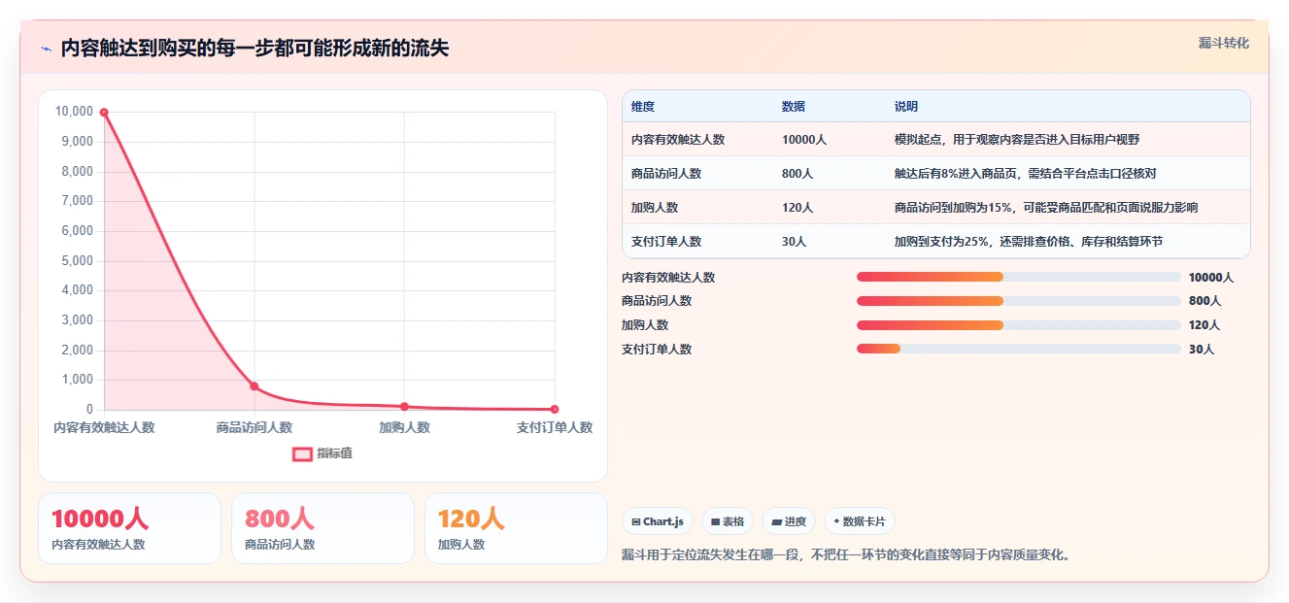
Task: Click the 表格 tag chip
Action: (x=728, y=521)
